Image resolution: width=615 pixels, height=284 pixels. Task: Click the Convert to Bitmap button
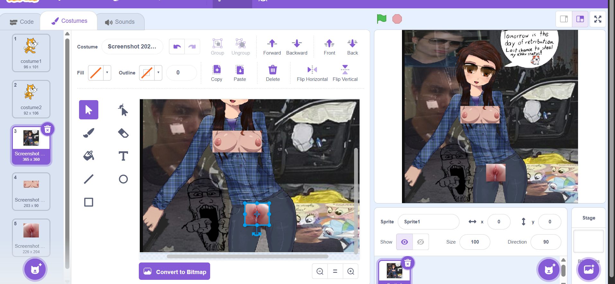174,271
